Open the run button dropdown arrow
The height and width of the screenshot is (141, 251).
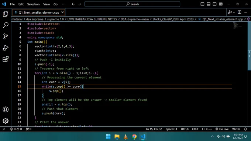(x=234, y=12)
